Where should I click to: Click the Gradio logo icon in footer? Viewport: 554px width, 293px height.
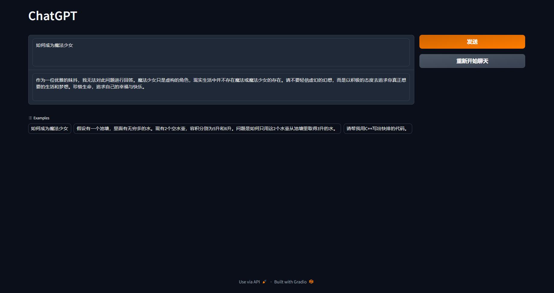tap(311, 282)
